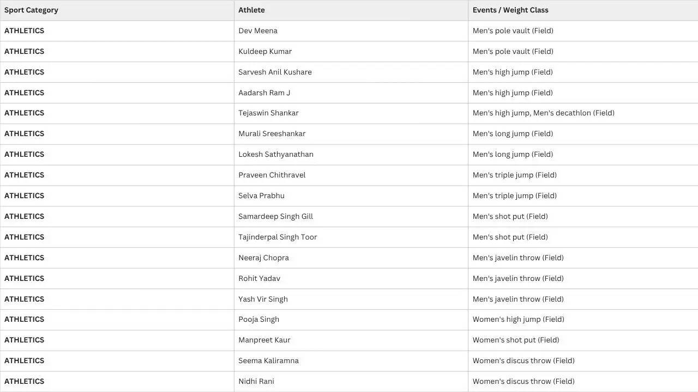Select the Dev Meena cell
The image size is (698, 392).
coord(351,31)
